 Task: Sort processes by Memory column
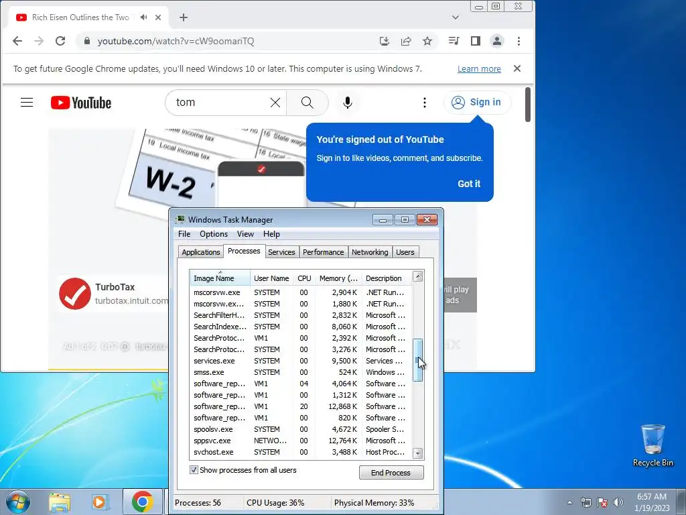pos(338,278)
